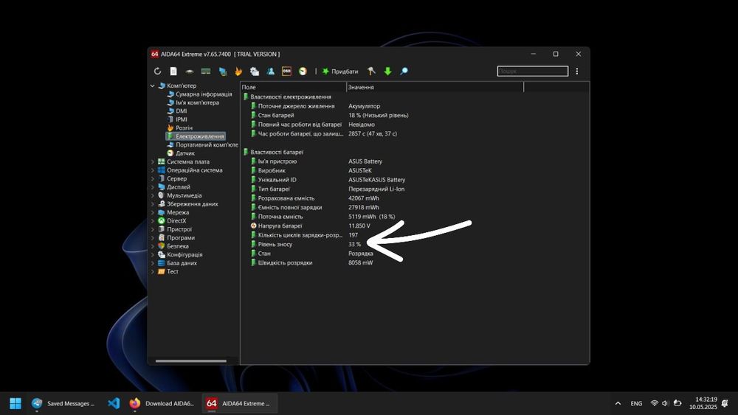Open Портативний комп'ютер tree item
The width and height of the screenshot is (738, 415).
point(203,144)
